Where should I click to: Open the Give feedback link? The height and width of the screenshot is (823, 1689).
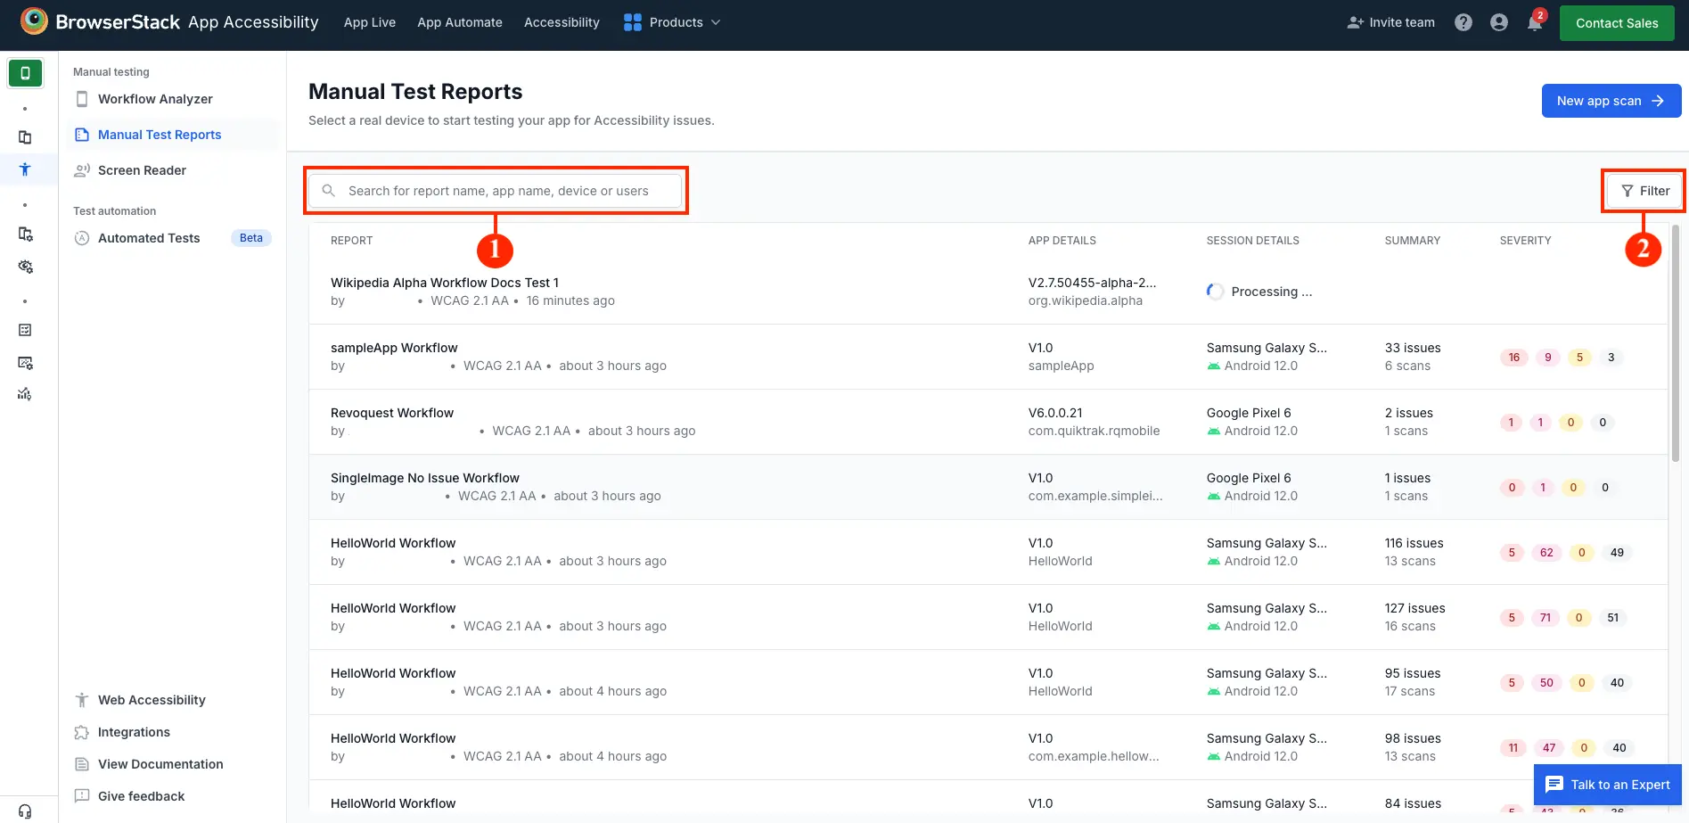141,796
